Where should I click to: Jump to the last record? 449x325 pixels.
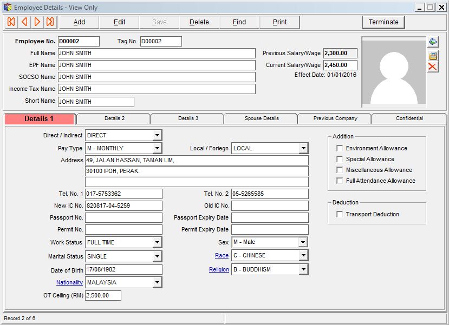[x=50, y=22]
